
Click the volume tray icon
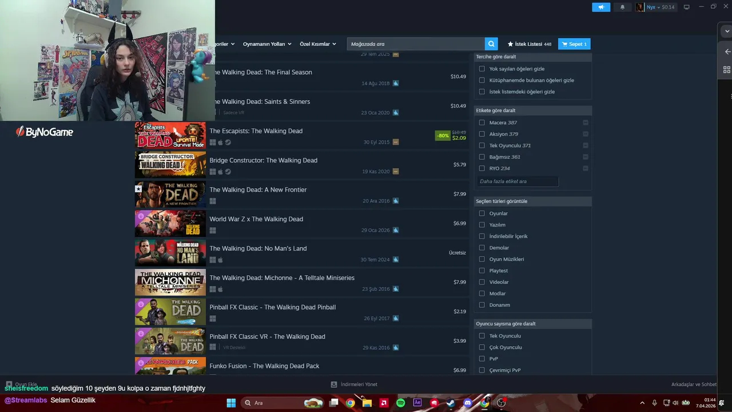(x=675, y=403)
